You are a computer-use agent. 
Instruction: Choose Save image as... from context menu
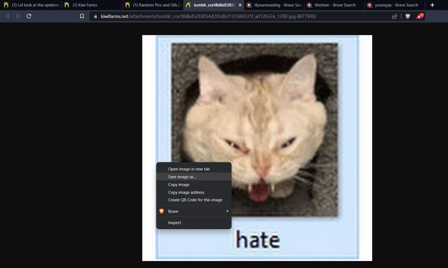tap(194, 177)
